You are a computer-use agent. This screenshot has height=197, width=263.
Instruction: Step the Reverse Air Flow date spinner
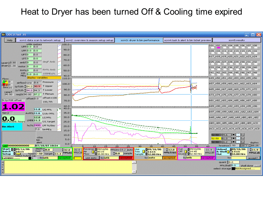(96, 149)
